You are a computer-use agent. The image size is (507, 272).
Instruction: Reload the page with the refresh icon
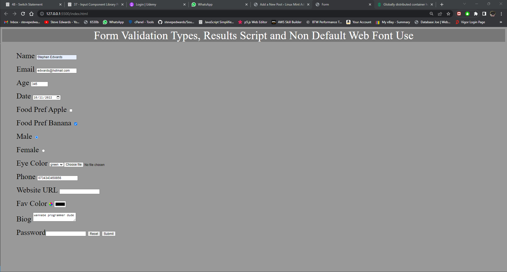[x=23, y=14]
